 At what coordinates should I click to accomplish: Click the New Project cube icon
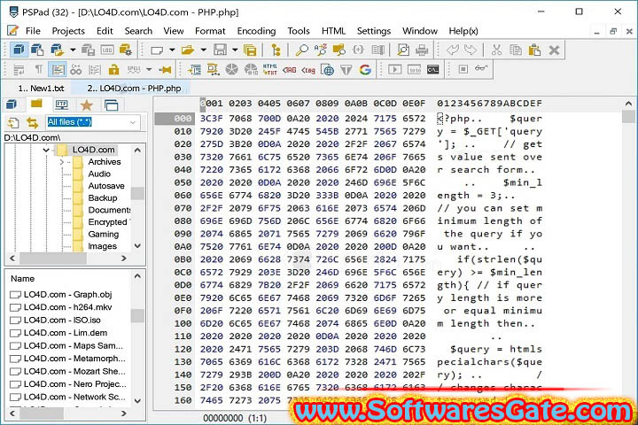click(19, 50)
